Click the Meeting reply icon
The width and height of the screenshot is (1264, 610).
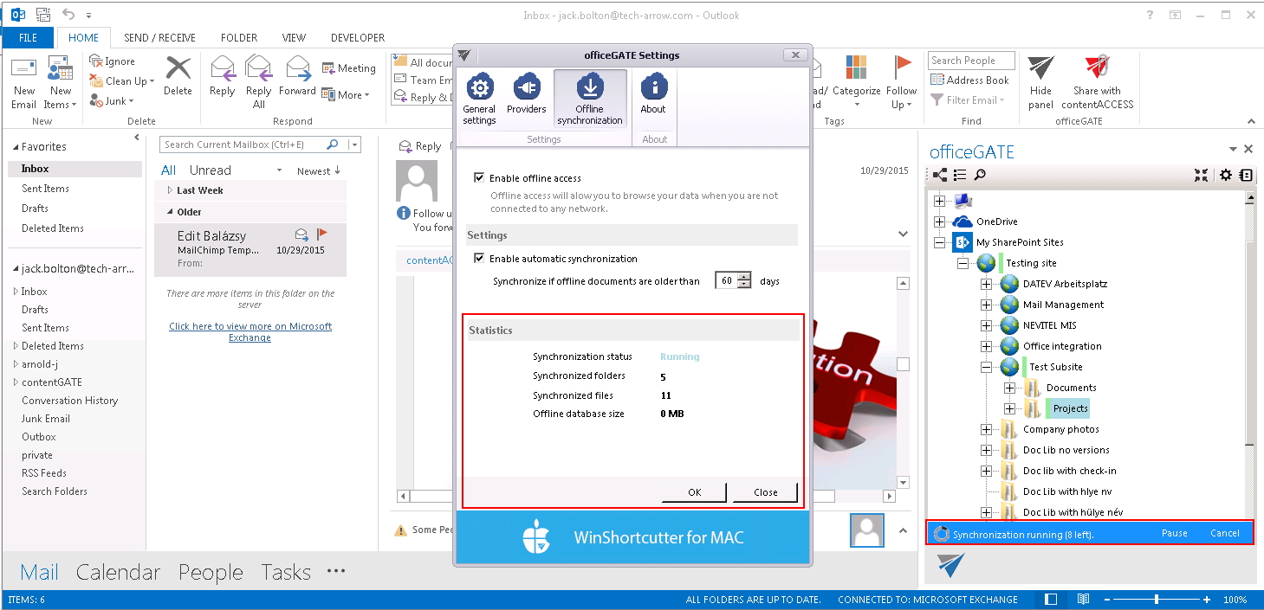329,68
